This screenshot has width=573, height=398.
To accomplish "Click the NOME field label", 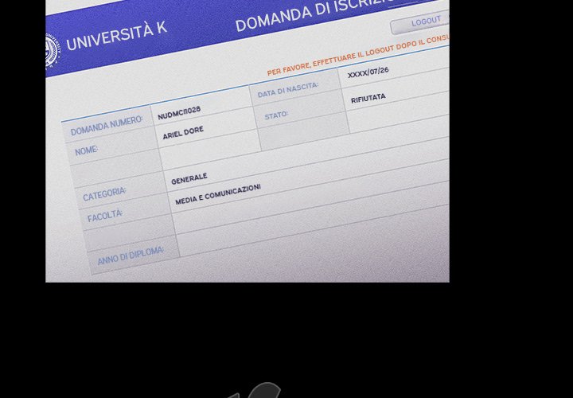I will [x=86, y=150].
